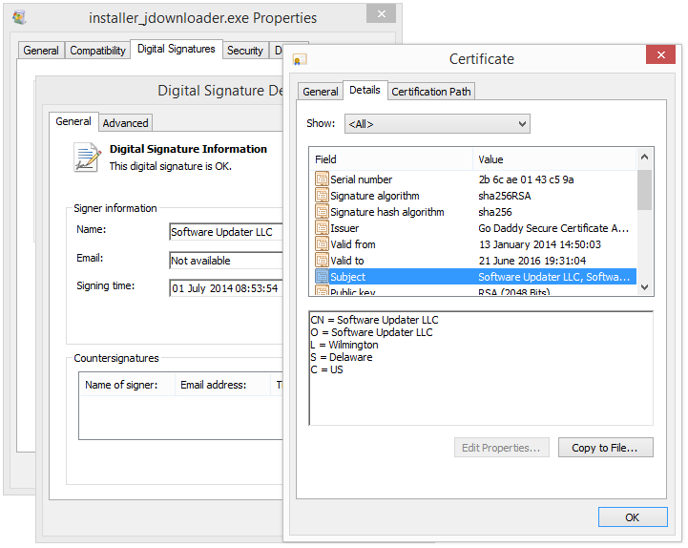Open the Advanced tab in Signature Details
688x548 pixels.
coord(126,123)
